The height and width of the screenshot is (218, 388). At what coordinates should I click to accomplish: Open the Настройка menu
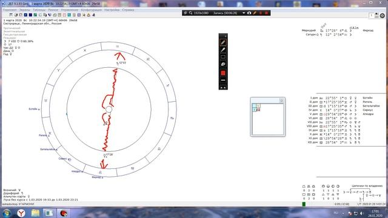coord(112,10)
